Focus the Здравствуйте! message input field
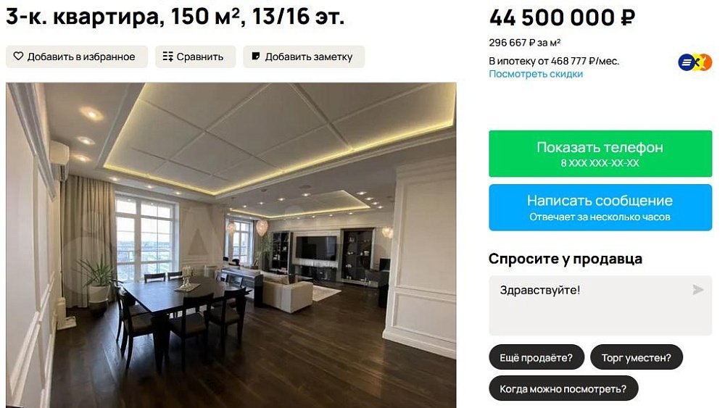The width and height of the screenshot is (725, 408). point(600,305)
